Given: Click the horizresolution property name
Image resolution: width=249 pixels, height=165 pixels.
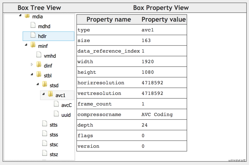Looking at the screenshot, I should point(101,82).
